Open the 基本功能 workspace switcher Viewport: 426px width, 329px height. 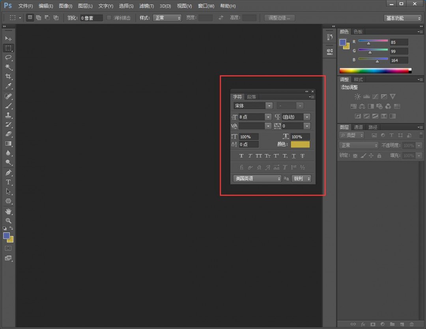pos(403,18)
